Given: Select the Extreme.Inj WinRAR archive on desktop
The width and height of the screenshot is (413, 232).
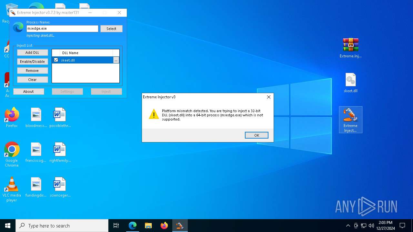Looking at the screenshot, I should click(x=351, y=48).
